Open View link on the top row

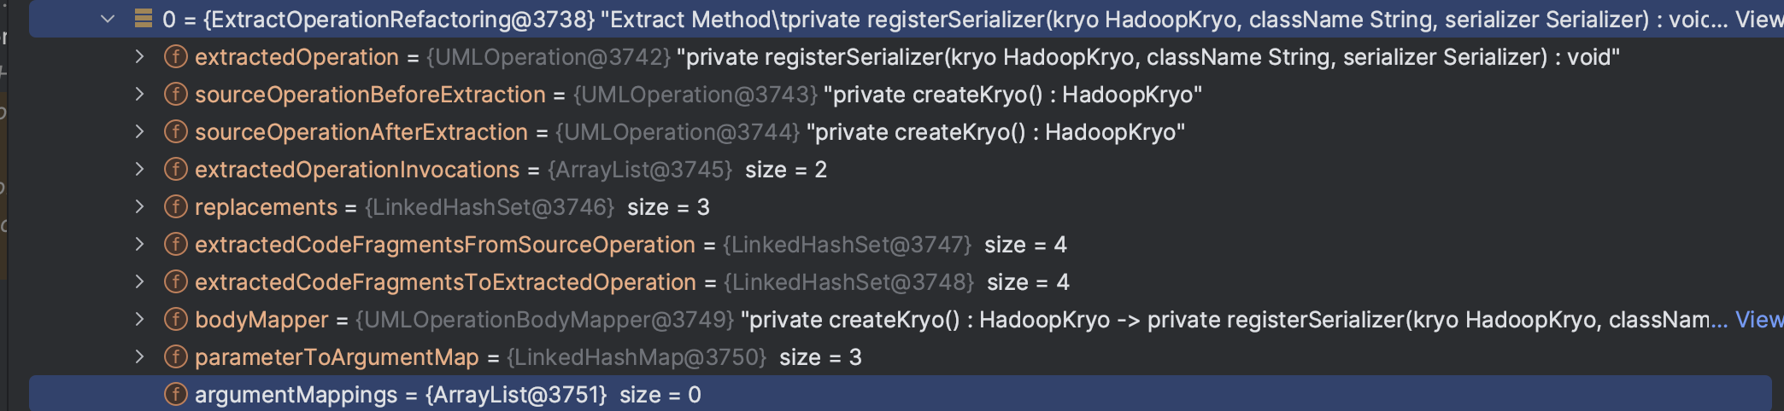click(x=1759, y=20)
